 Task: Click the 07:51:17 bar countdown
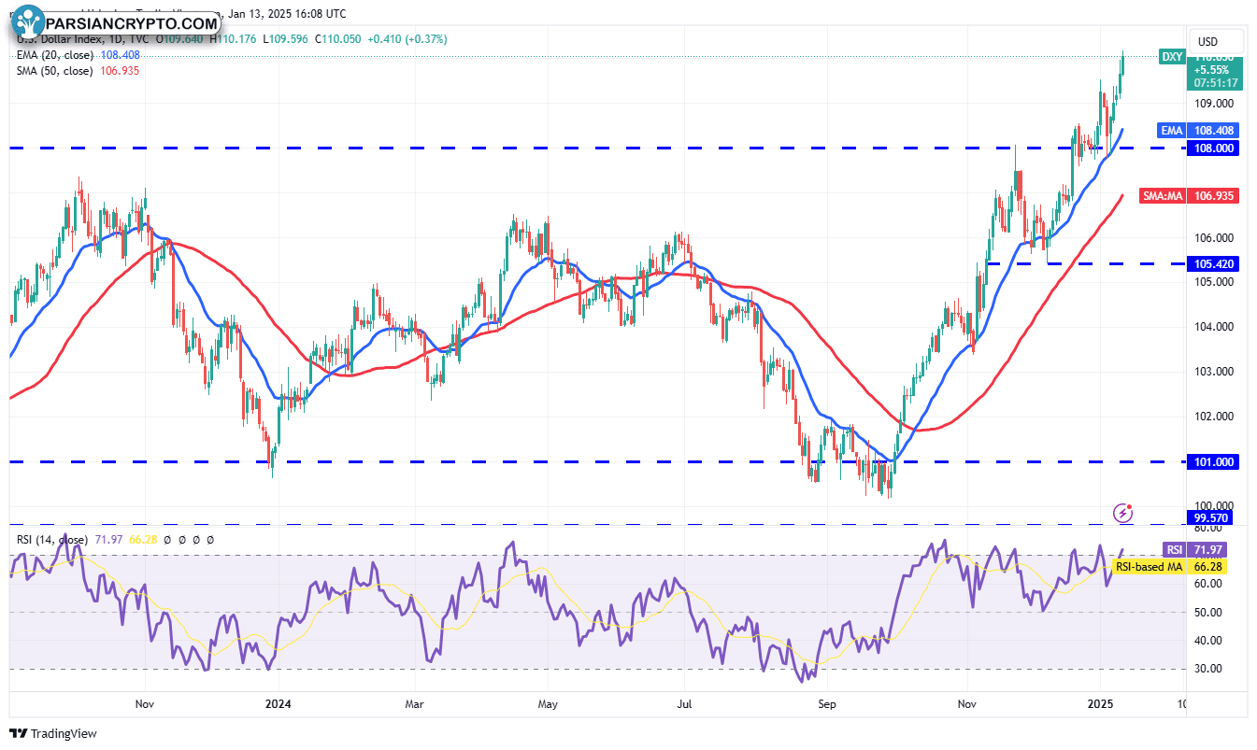(x=1216, y=82)
